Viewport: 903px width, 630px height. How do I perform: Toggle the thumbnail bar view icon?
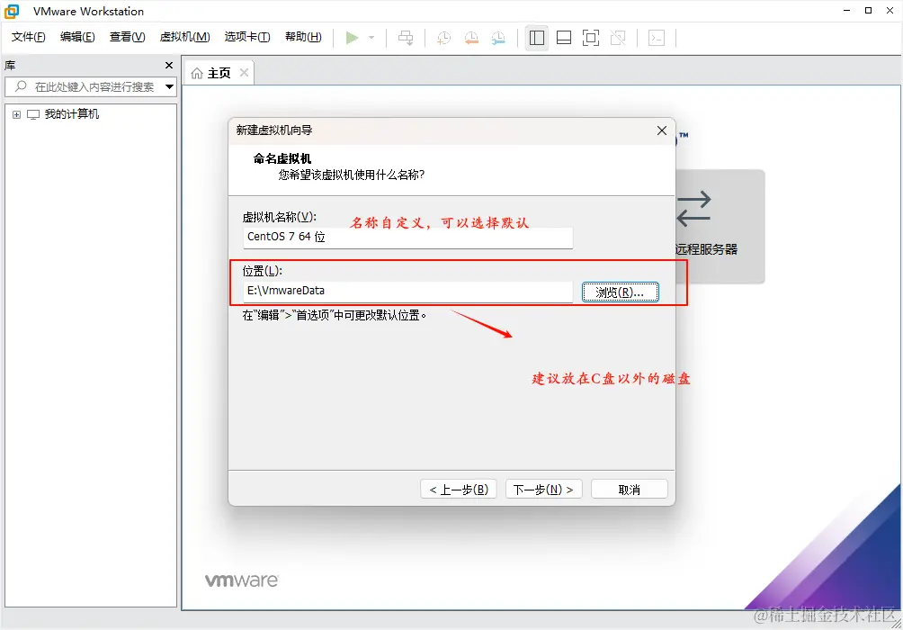(x=564, y=38)
